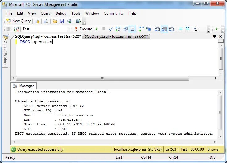Click the Execute button
Viewport: 227px width, 163px height.
84,29
